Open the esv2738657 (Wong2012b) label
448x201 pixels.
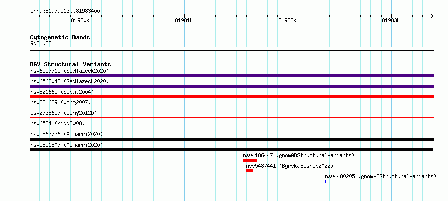point(63,113)
